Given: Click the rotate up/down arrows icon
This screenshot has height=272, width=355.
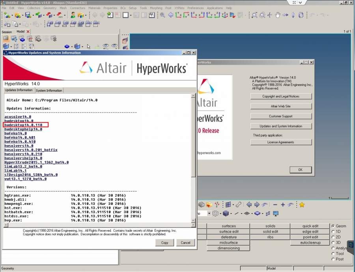Looking at the screenshot, I should (293, 15).
